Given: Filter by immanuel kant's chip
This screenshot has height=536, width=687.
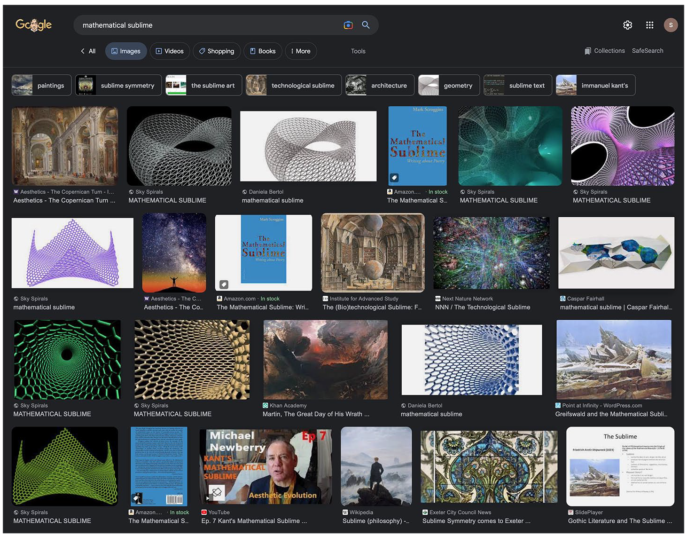Looking at the screenshot, I should tap(595, 85).
